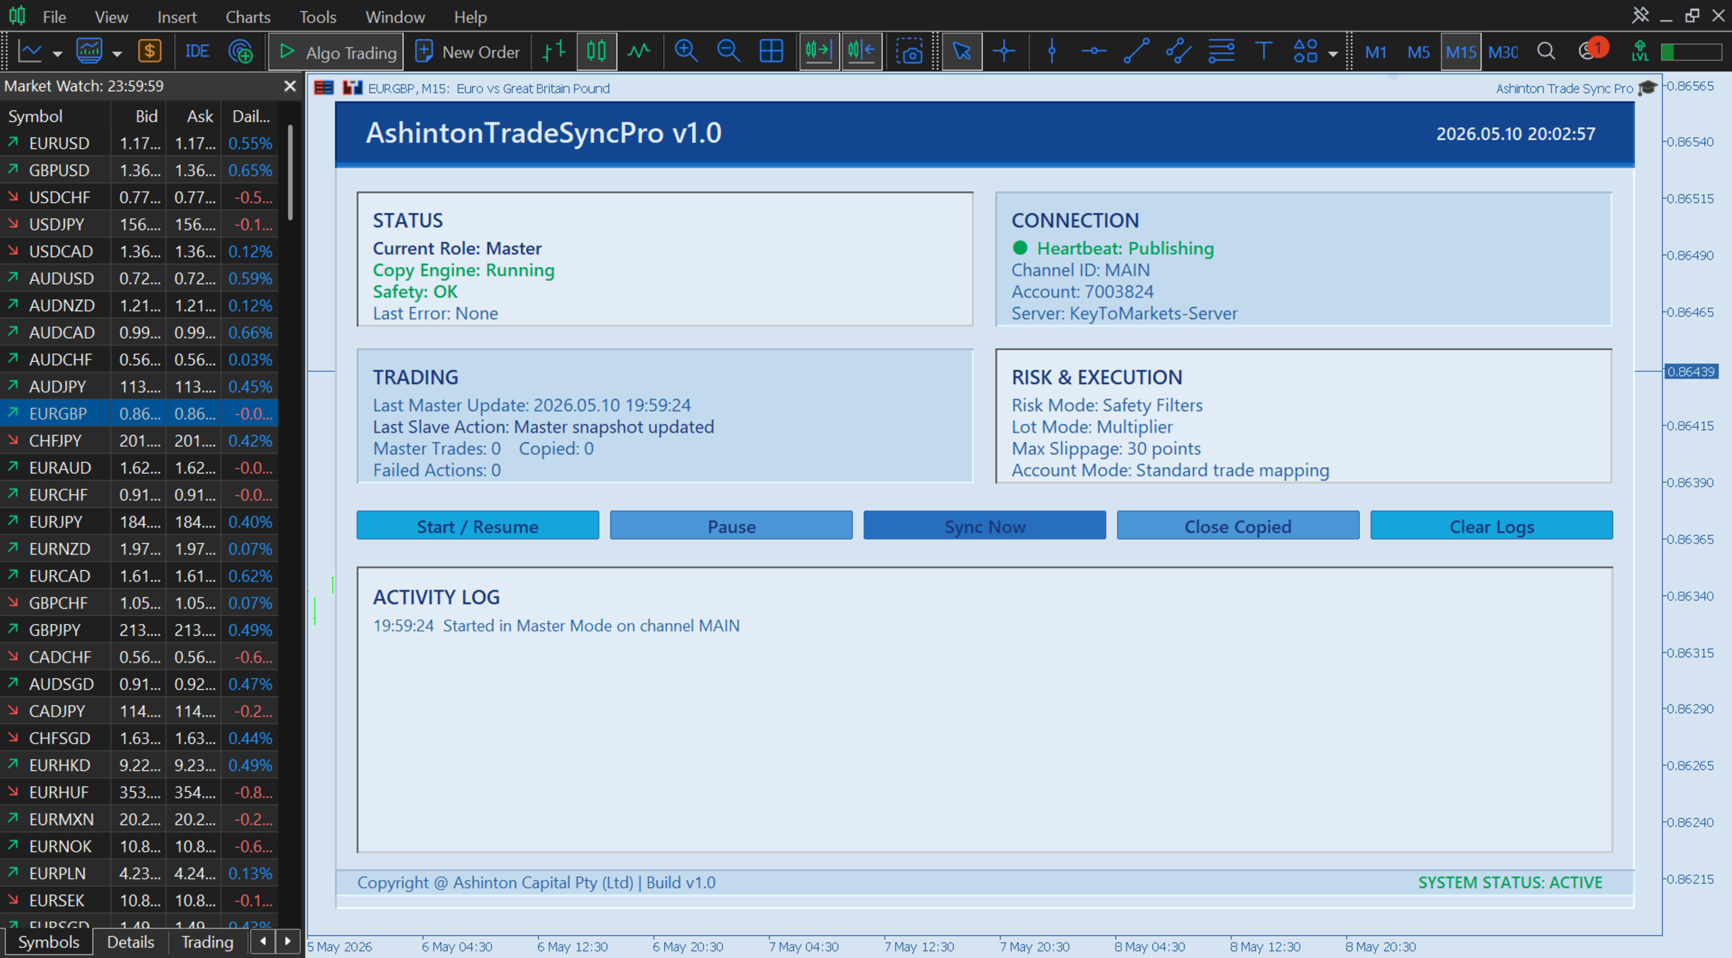Toggle chart auto scroll to end
Viewport: 1732px width, 958px height.
tap(819, 51)
